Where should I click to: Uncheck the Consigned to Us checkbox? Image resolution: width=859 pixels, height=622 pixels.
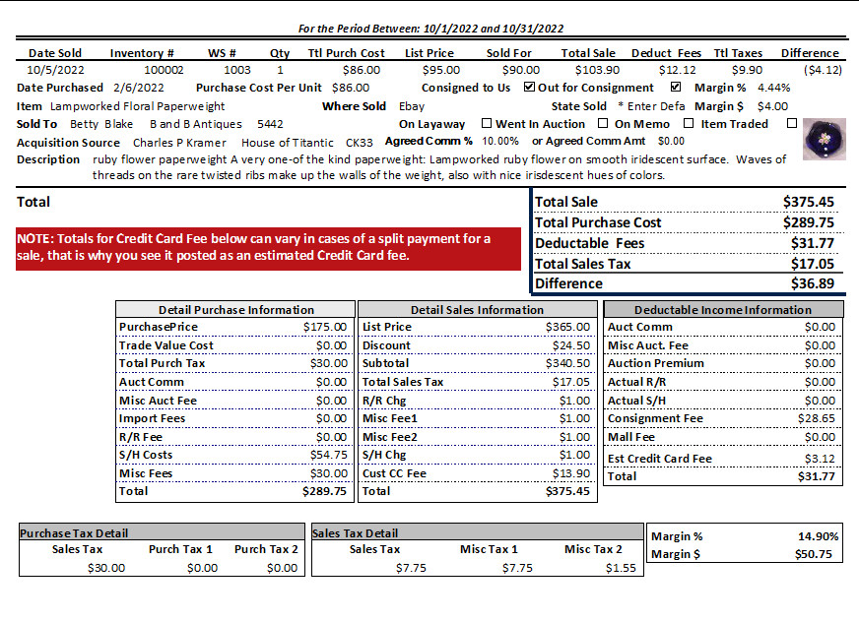pyautogui.click(x=529, y=87)
